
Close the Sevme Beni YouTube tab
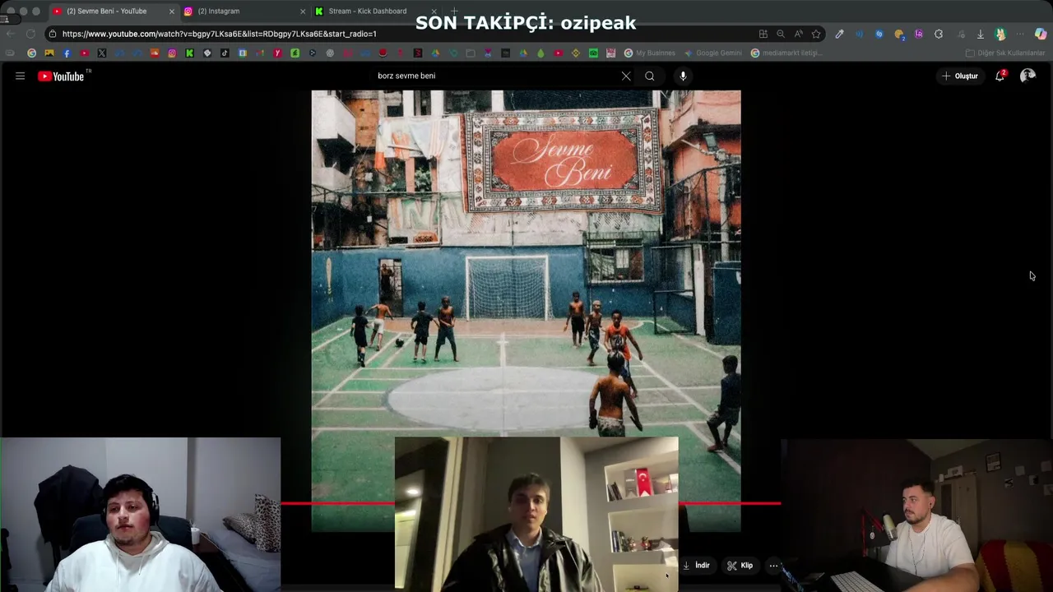172,12
